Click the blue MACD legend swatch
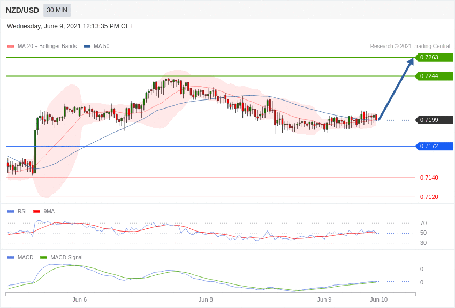455x308 pixels. coord(11,257)
